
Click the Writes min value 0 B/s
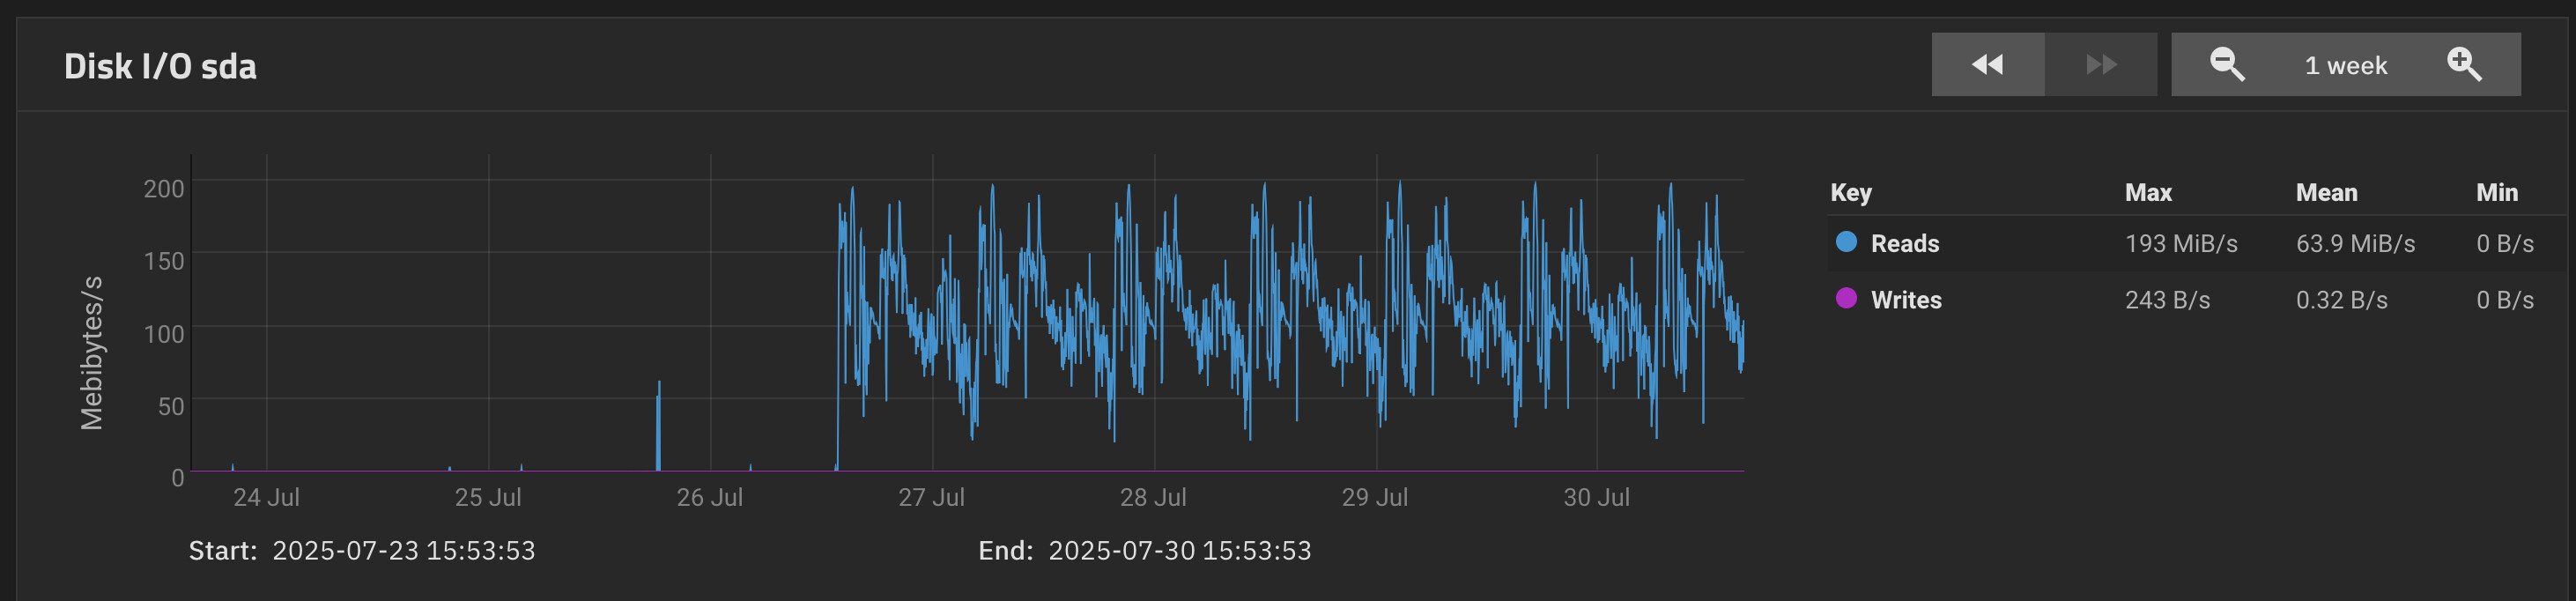[x=2505, y=300]
